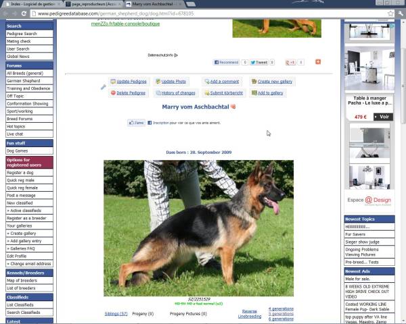Click the Google +1 button
This screenshot has width=406, height=324.
pos(290,62)
